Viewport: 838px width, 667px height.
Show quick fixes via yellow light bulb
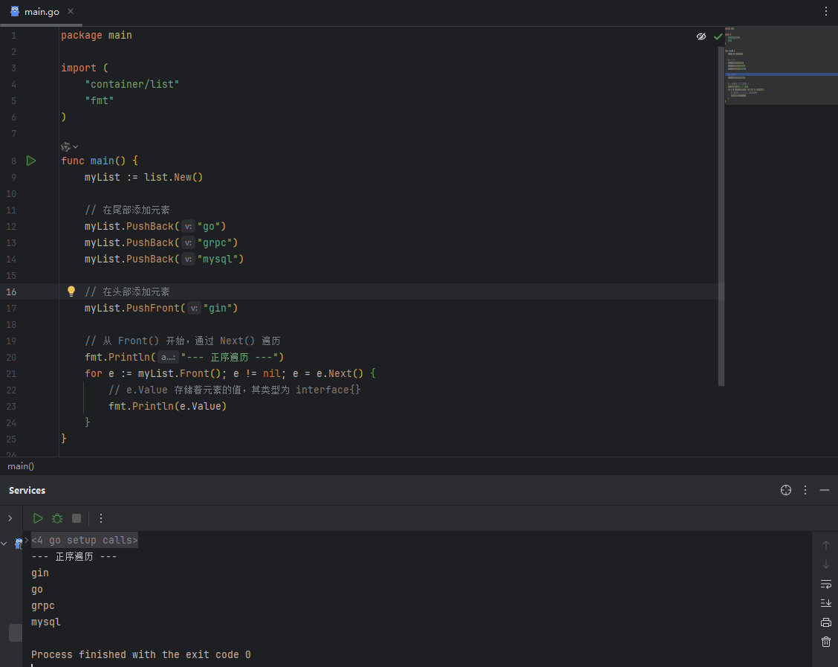coord(71,291)
